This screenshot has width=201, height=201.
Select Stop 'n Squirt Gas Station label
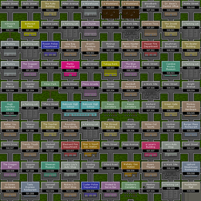click(x=90, y=145)
